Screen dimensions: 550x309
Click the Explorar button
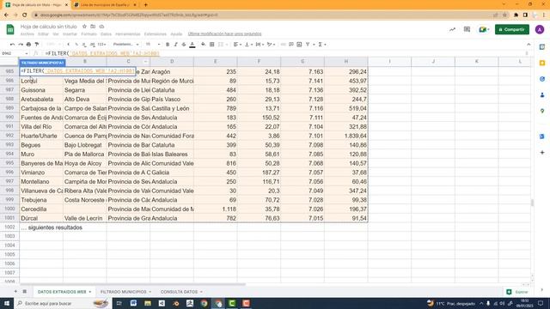[517, 292]
